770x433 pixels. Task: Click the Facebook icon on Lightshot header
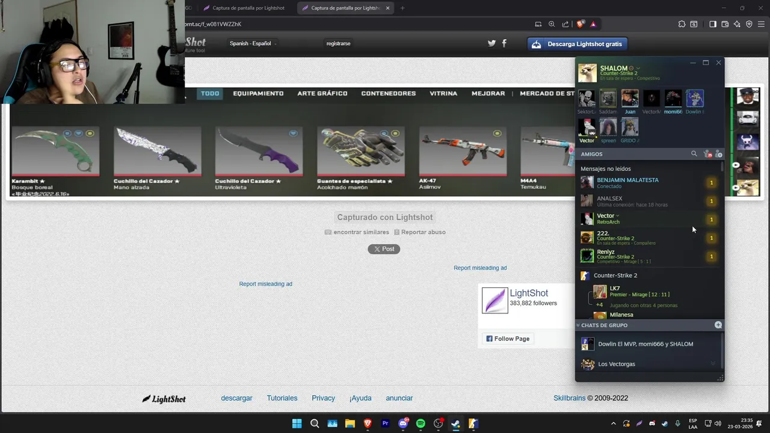click(504, 43)
